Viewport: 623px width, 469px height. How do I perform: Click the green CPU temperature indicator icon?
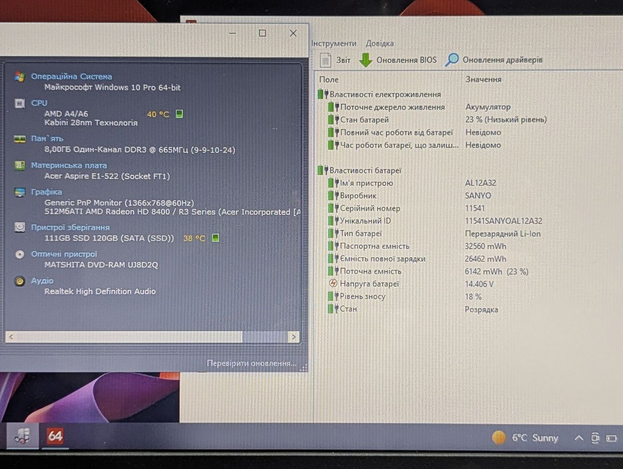click(179, 114)
